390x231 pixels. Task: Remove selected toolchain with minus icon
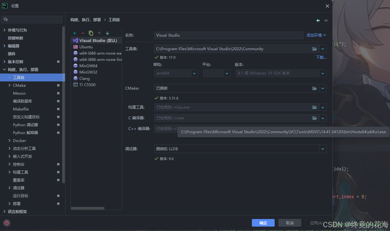(x=83, y=33)
